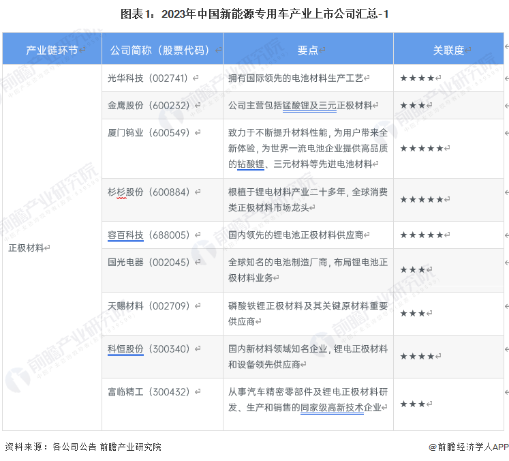509x461 pixels.
Task: Select the 厦门钨业（600549）cell
Action: pyautogui.click(x=148, y=132)
